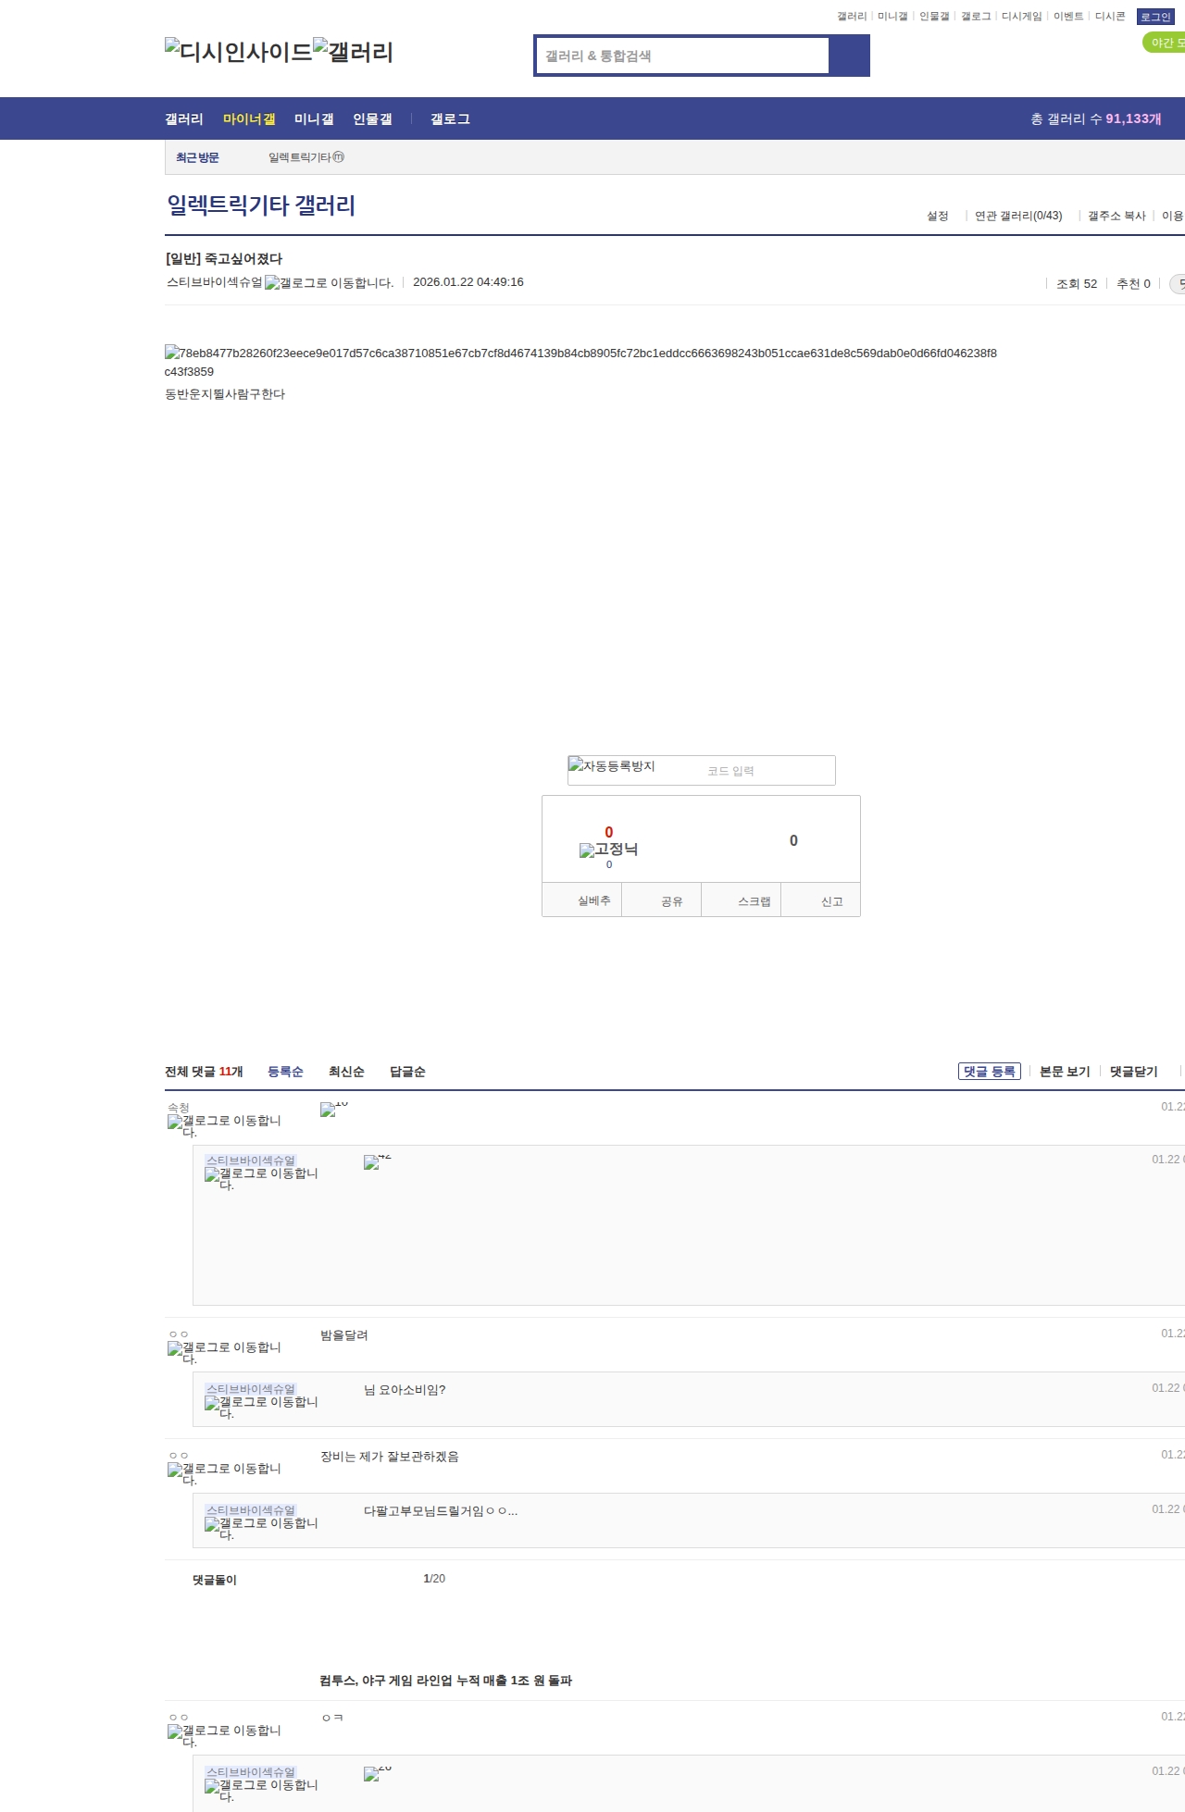Focus the 갤러리 & 통합검색 search field

[683, 56]
